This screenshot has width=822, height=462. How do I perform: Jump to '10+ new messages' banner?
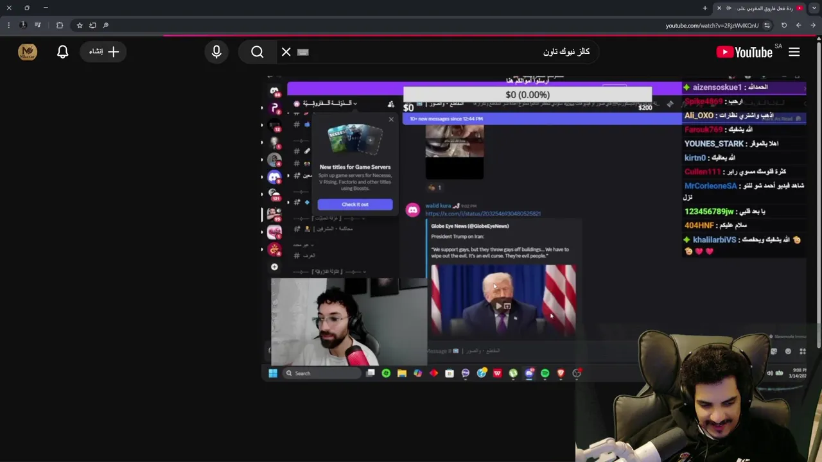[541, 119]
